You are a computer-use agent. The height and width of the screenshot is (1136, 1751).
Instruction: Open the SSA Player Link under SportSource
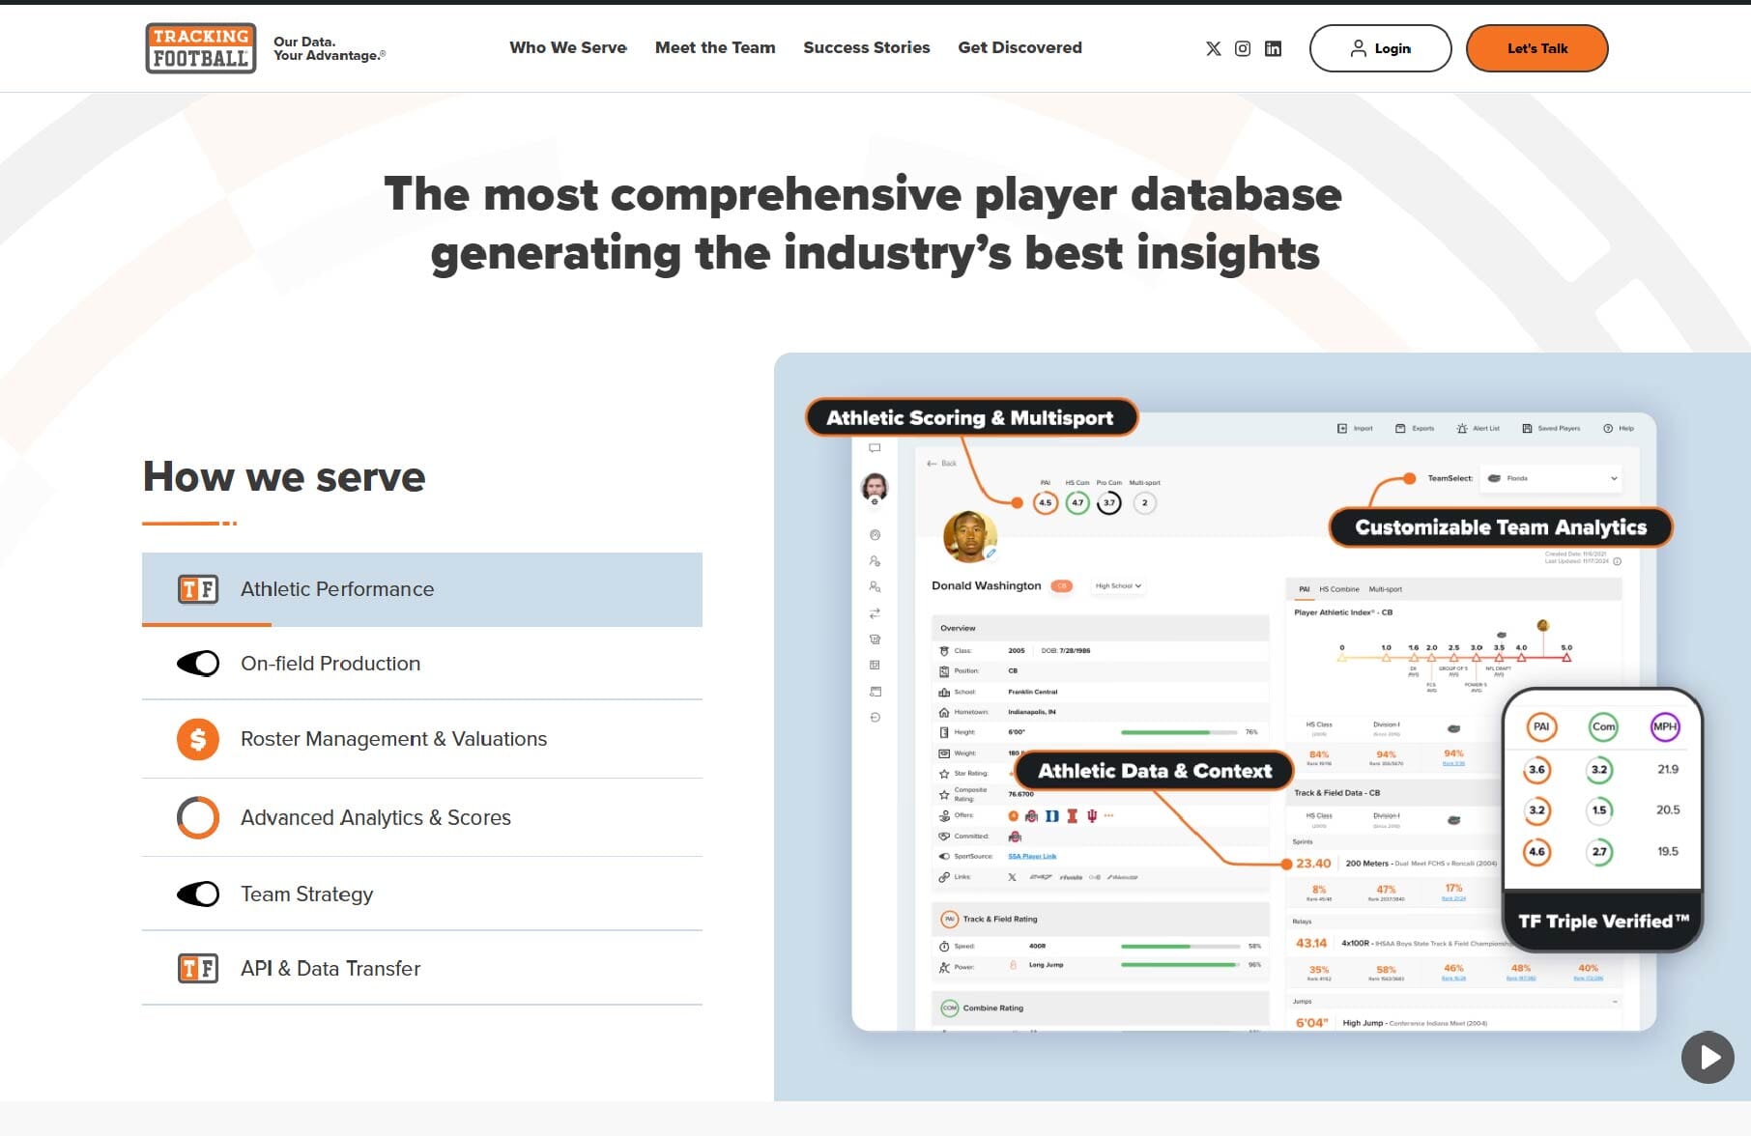click(1033, 856)
